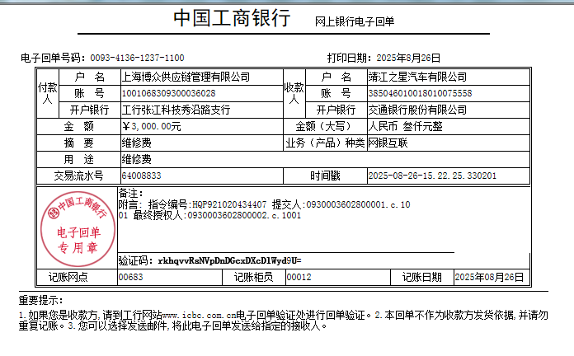The image size is (574, 356).
Task: Click the print date 2025年8月26日
Action: click(407, 58)
